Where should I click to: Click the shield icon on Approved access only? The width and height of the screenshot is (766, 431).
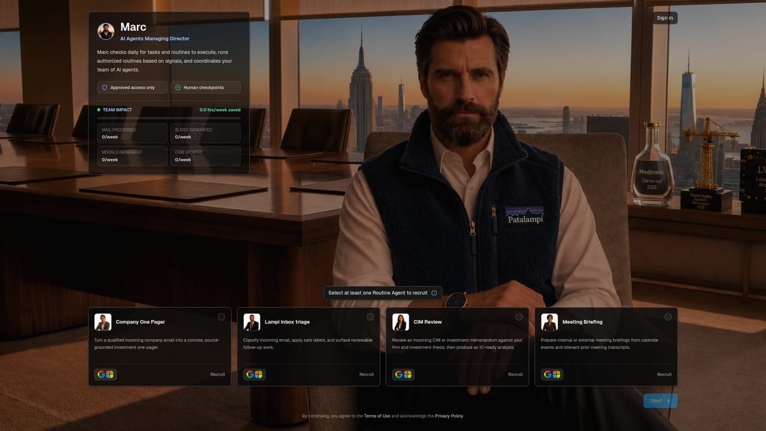105,87
